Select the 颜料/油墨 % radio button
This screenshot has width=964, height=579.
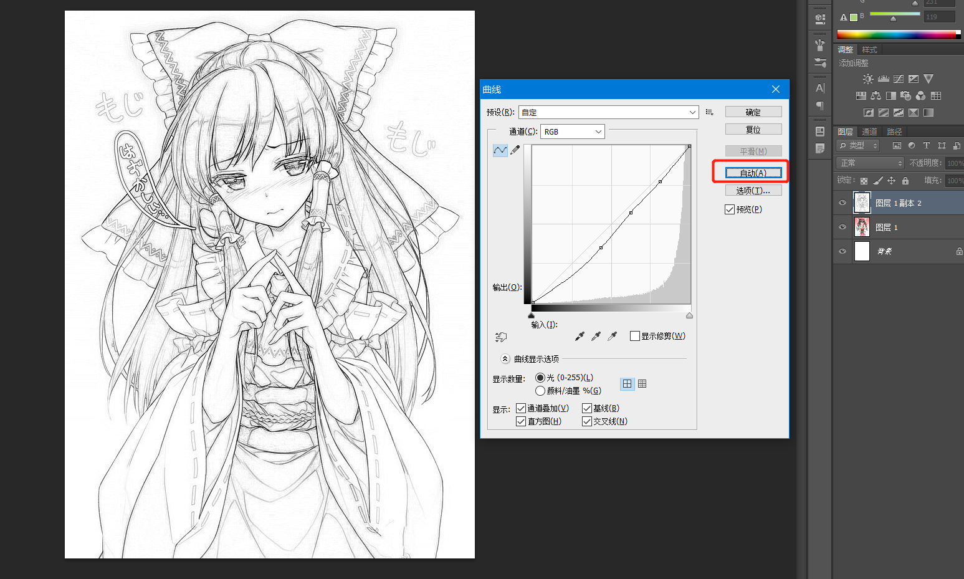[540, 391]
